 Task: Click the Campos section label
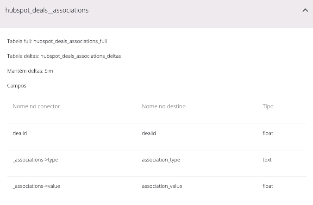tap(17, 86)
